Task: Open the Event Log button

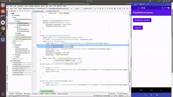Action: 112,94
